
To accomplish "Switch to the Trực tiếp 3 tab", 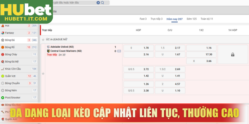I will click(157, 19).
